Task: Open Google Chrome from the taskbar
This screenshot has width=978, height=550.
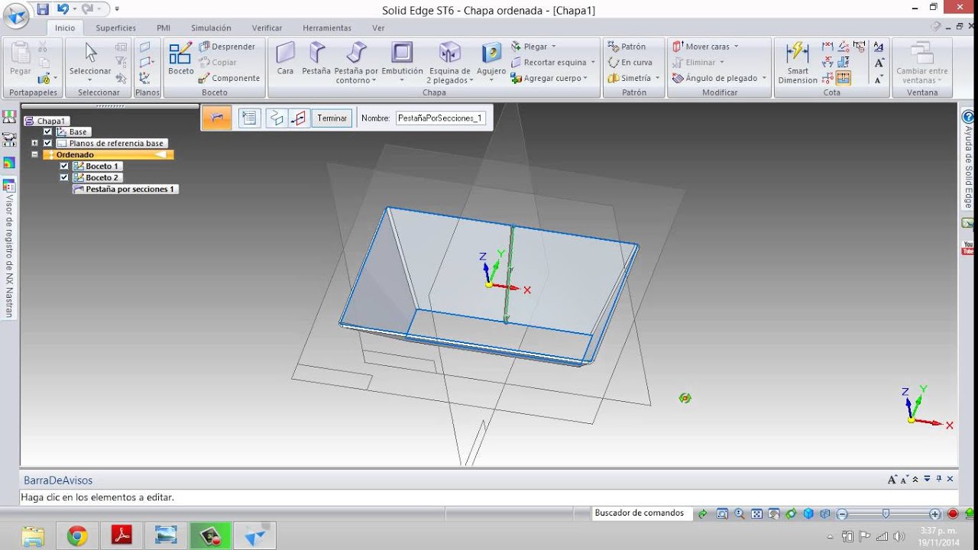Action: [x=76, y=536]
